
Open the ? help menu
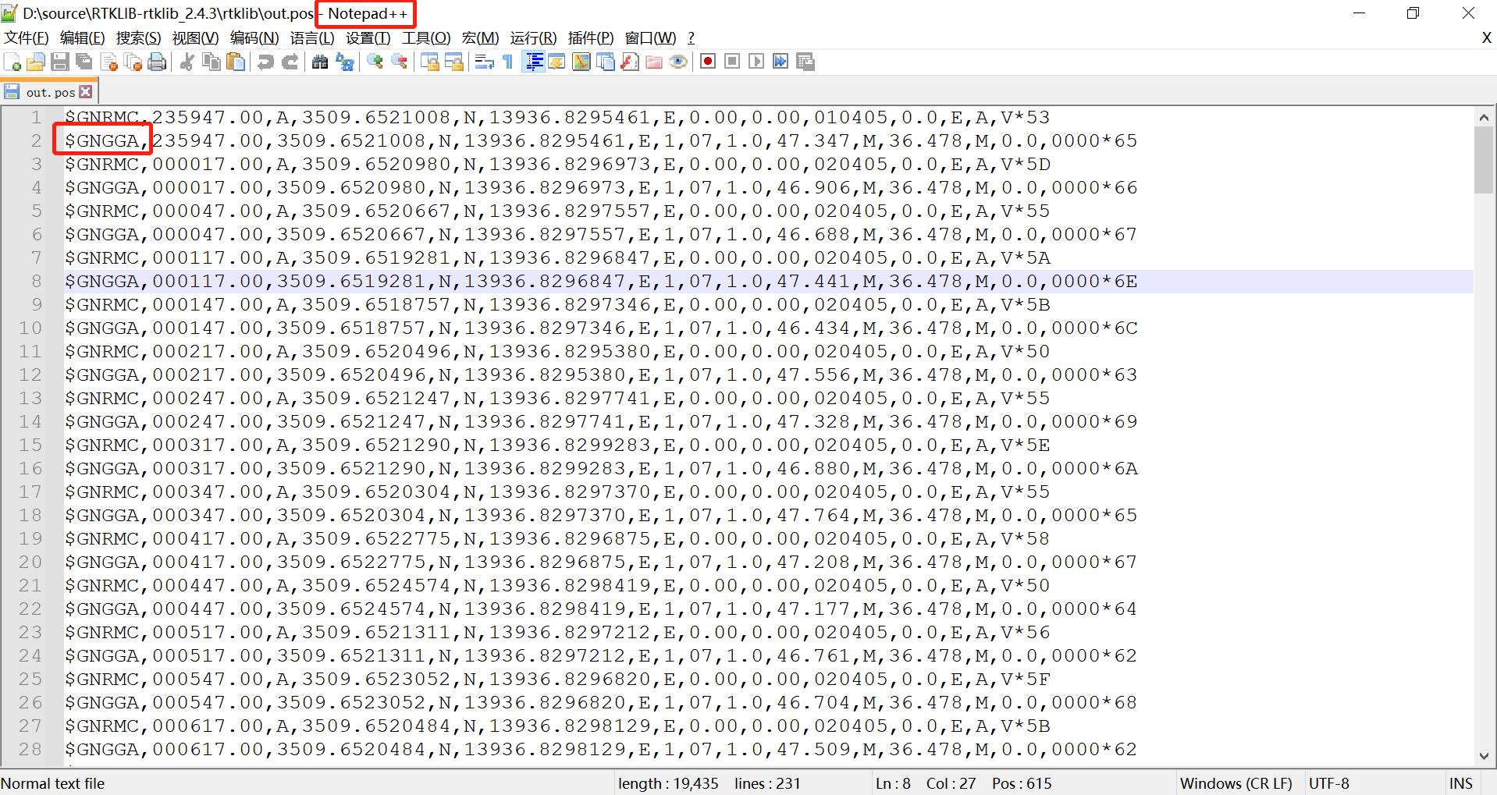coord(691,38)
